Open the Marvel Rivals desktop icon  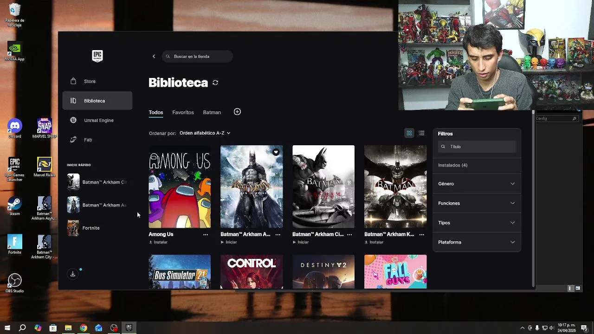tap(45, 167)
